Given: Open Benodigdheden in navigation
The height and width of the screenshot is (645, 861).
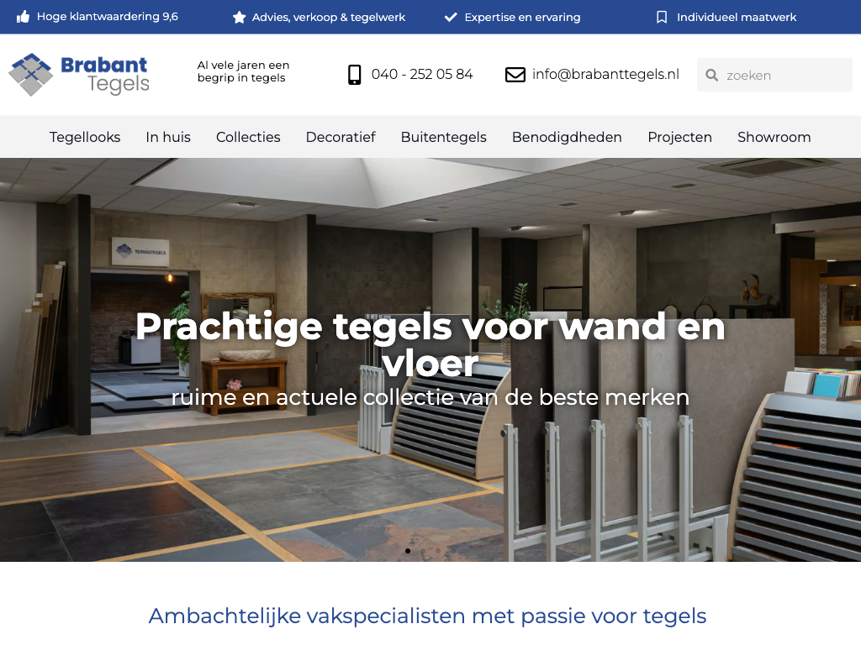Looking at the screenshot, I should tap(567, 137).
